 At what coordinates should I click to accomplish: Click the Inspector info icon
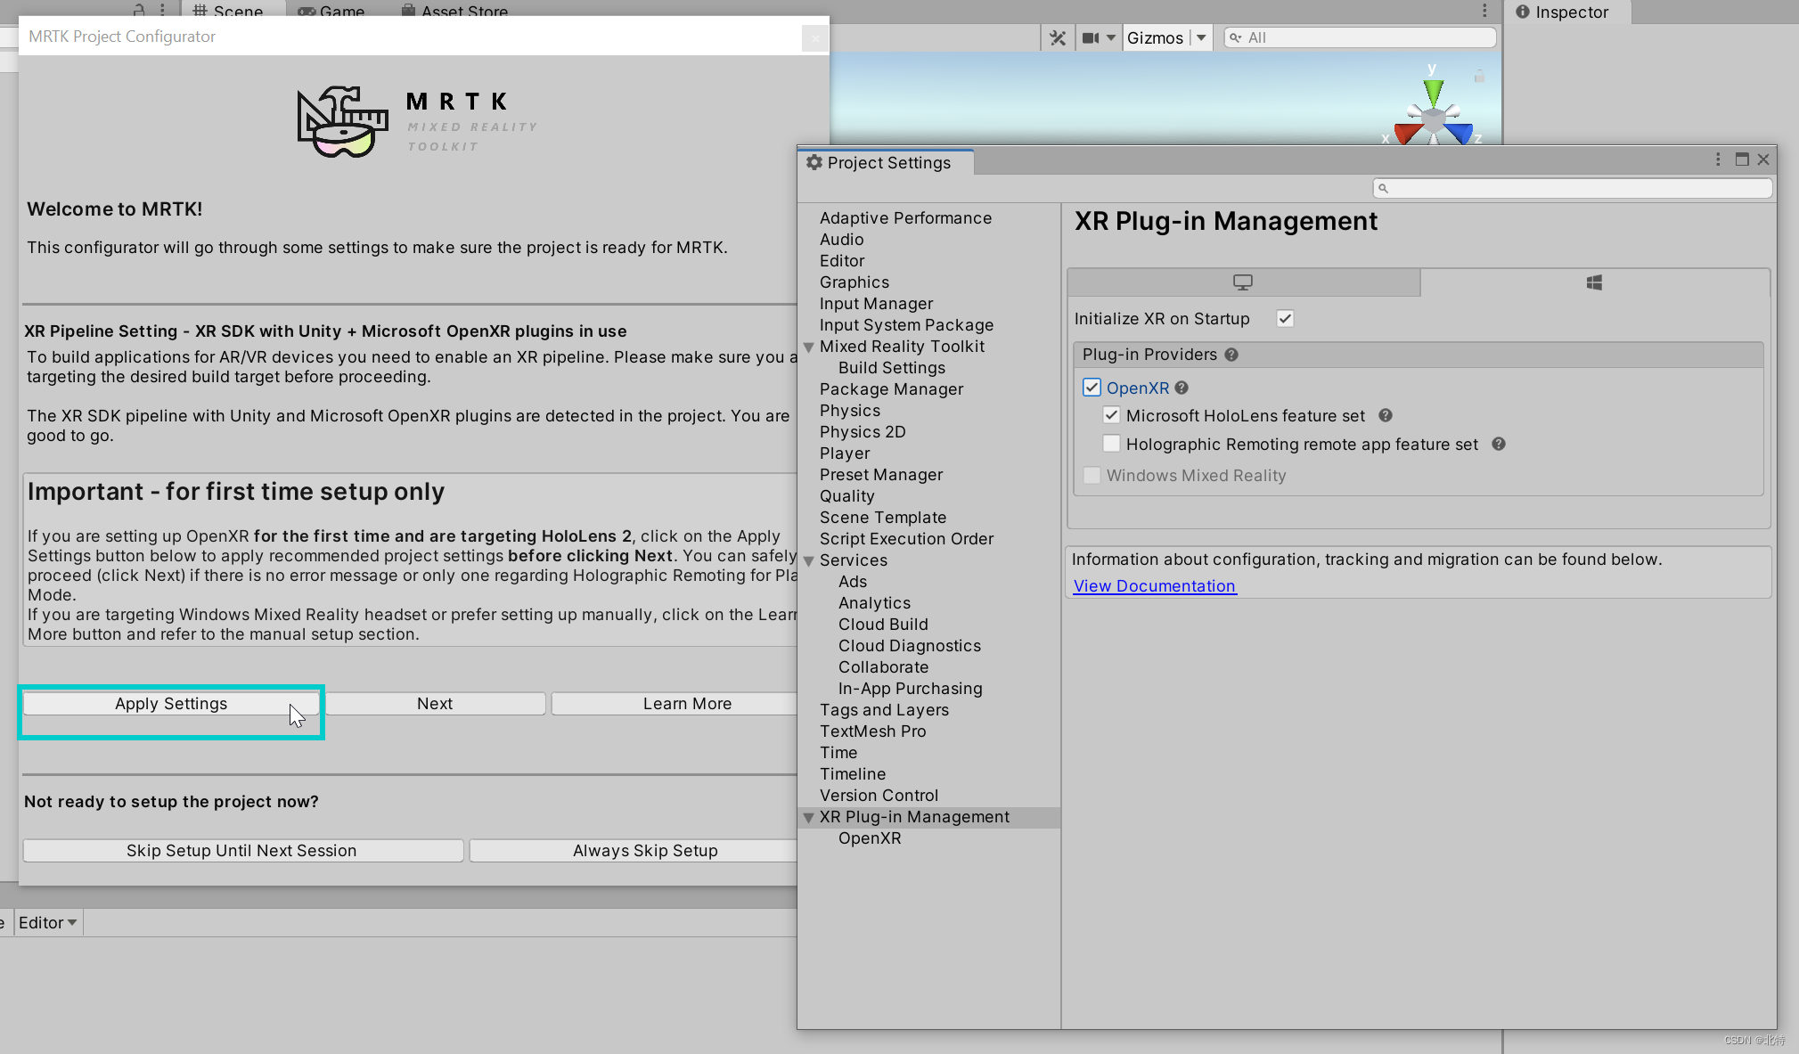tap(1522, 12)
